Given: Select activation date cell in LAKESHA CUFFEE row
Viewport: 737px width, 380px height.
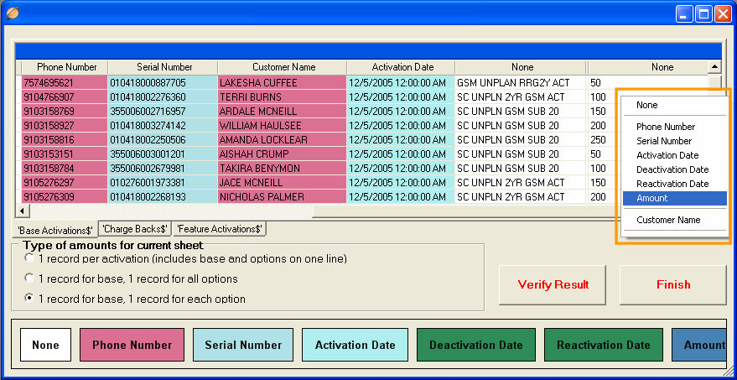Looking at the screenshot, I should 401,83.
